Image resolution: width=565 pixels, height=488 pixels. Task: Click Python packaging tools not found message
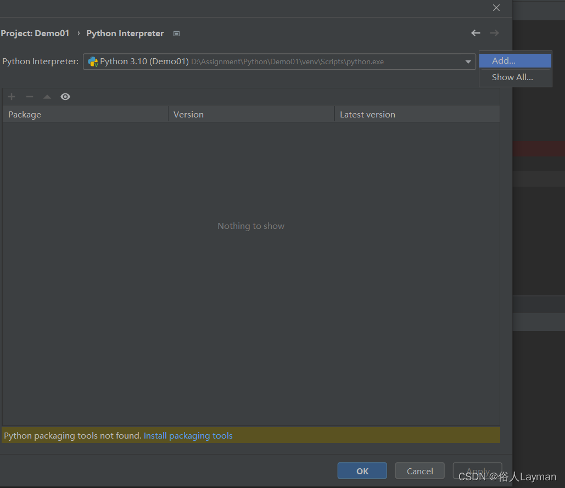(72, 435)
